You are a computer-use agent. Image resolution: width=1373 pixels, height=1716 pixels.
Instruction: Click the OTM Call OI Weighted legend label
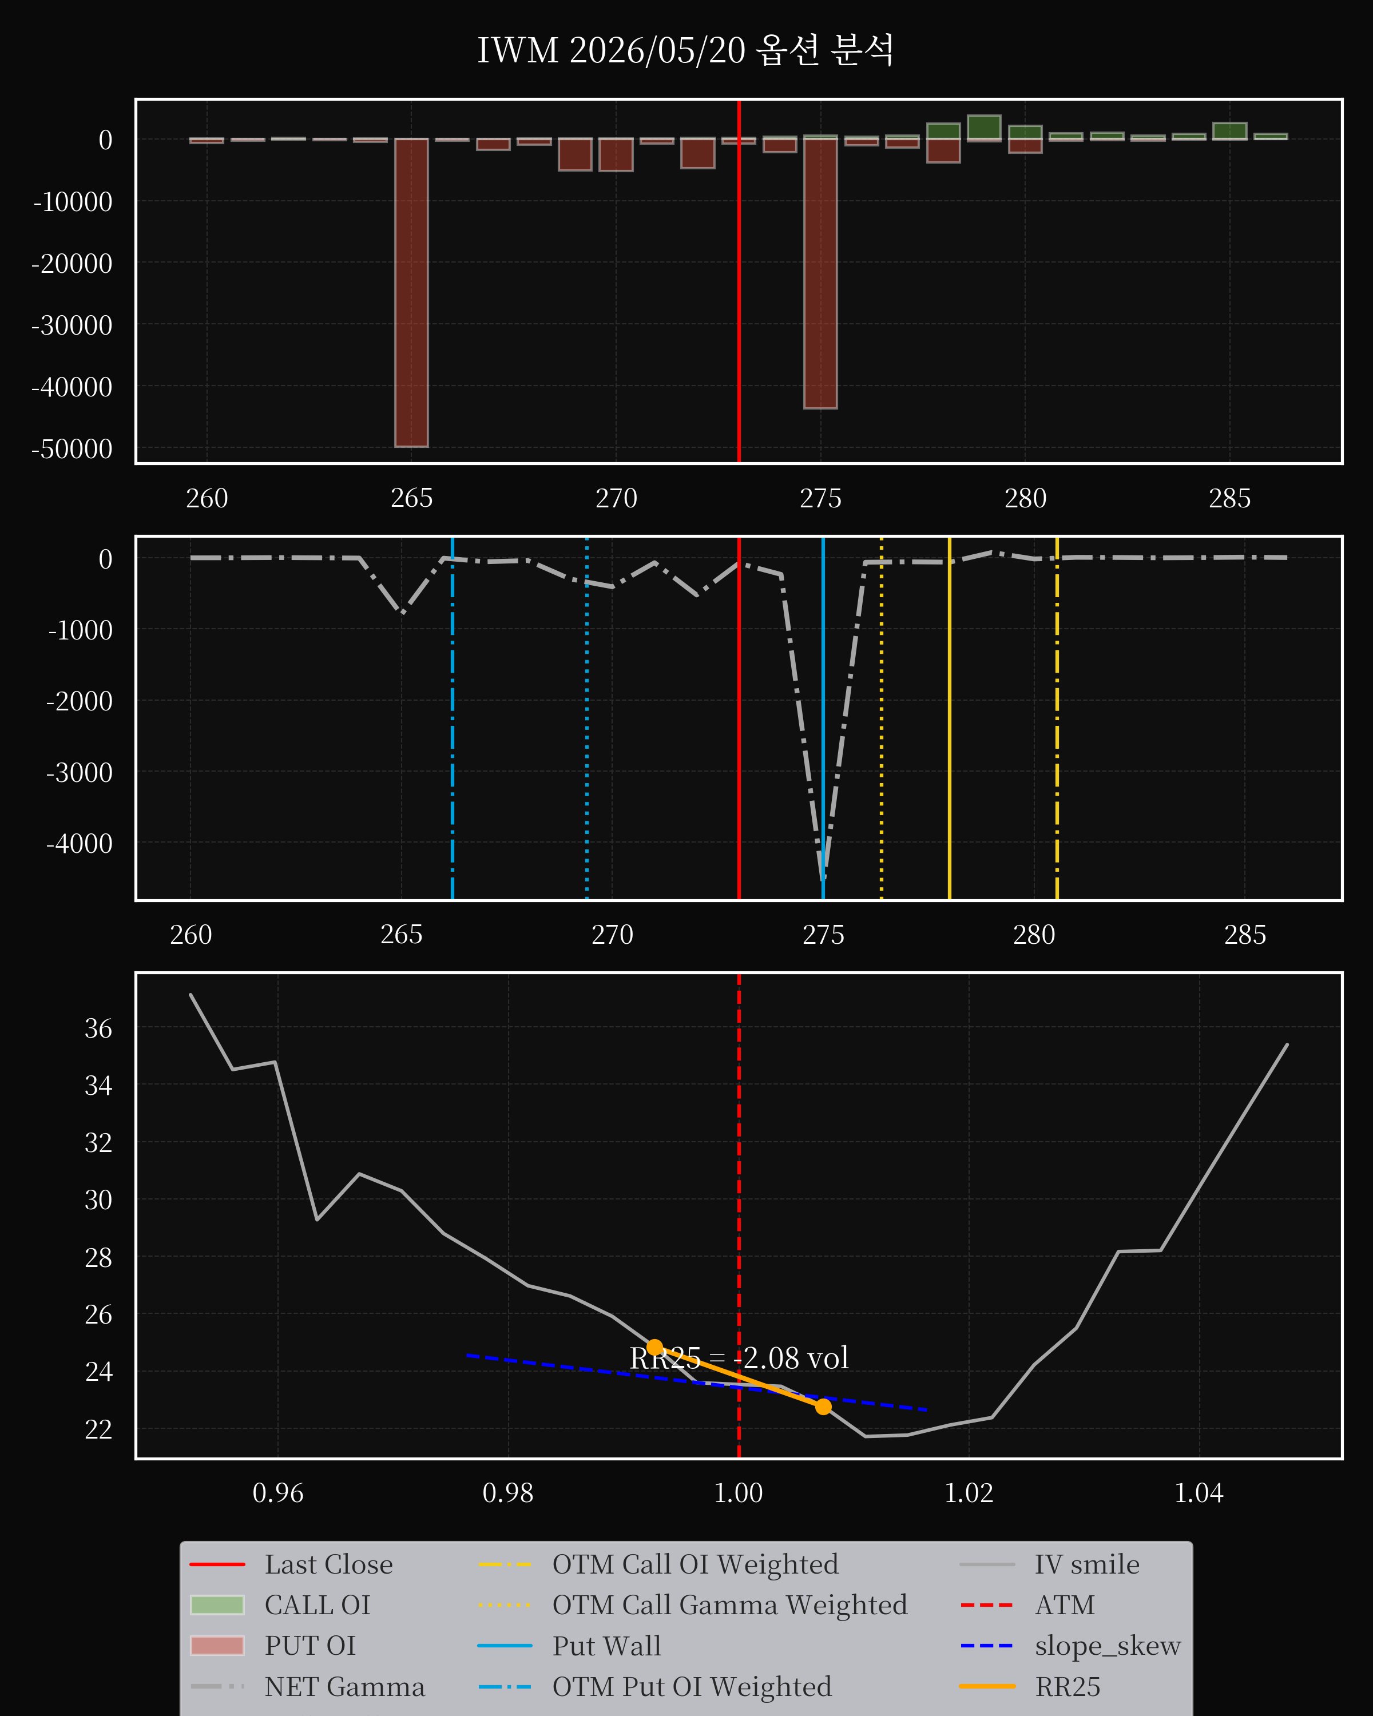[x=695, y=1564]
